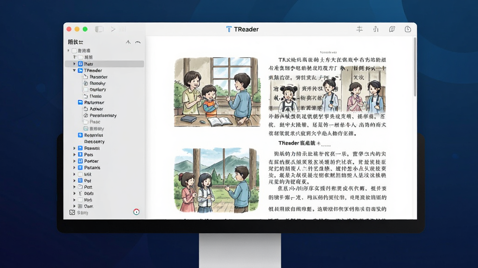The height and width of the screenshot is (268, 478).
Task: Expand the Pott tree node
Action: pos(74,187)
